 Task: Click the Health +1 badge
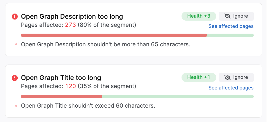coord(199,78)
